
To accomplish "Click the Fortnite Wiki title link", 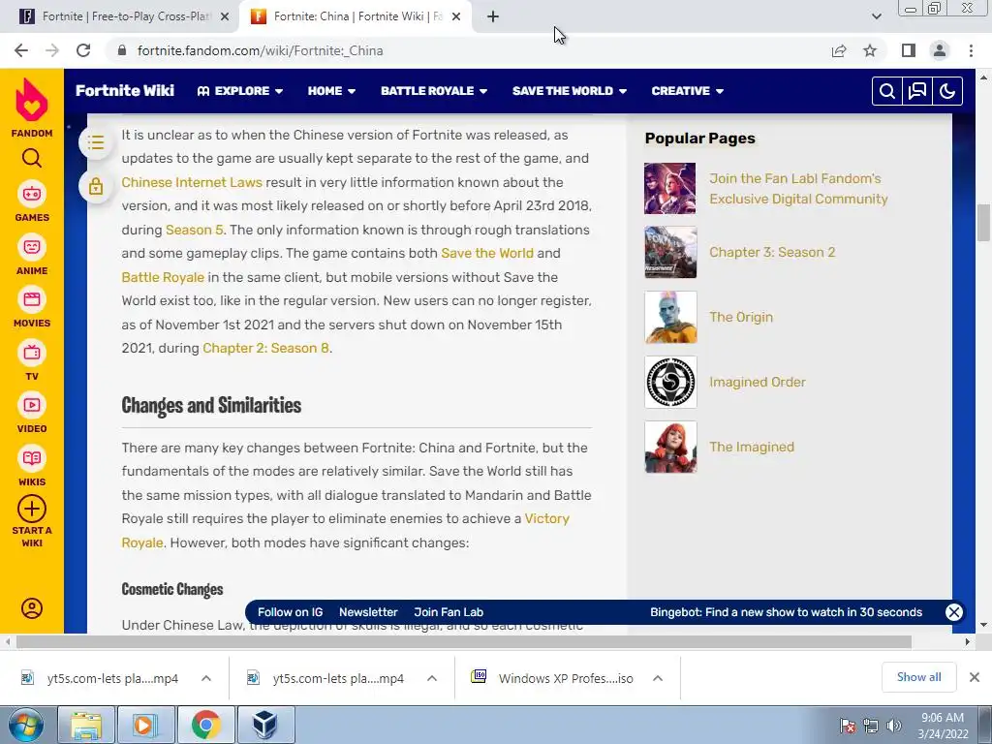I will pos(125,90).
